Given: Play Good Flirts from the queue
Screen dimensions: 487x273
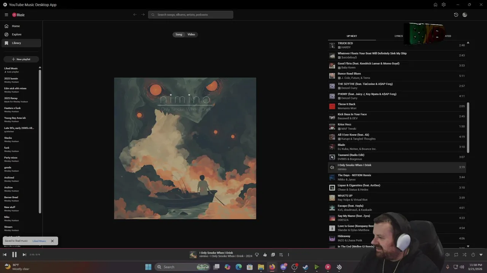Looking at the screenshot, I should [397, 66].
